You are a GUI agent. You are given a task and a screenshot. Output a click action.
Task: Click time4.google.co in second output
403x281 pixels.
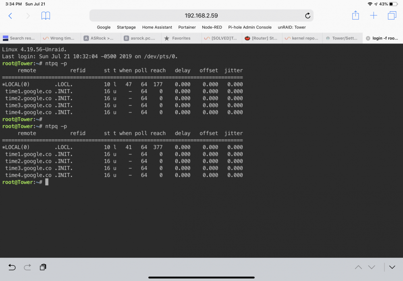(28, 175)
